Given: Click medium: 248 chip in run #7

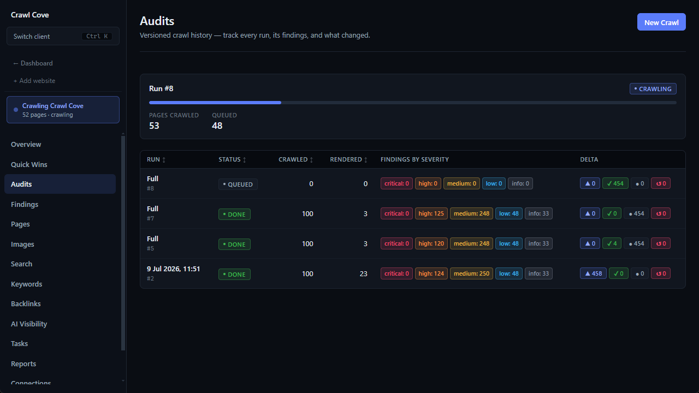Looking at the screenshot, I should 471,213.
